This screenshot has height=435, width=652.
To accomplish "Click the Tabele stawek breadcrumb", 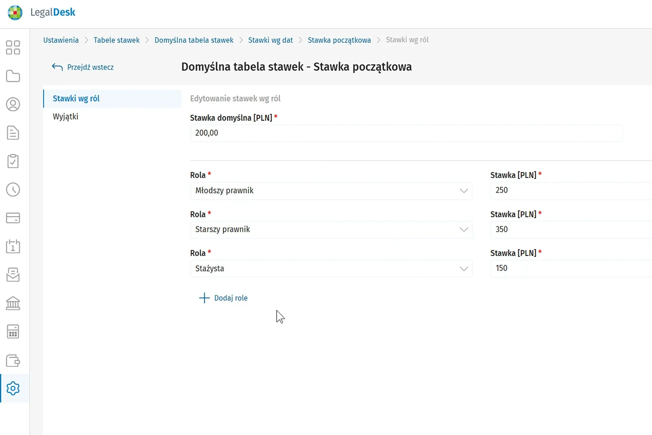I will 117,40.
